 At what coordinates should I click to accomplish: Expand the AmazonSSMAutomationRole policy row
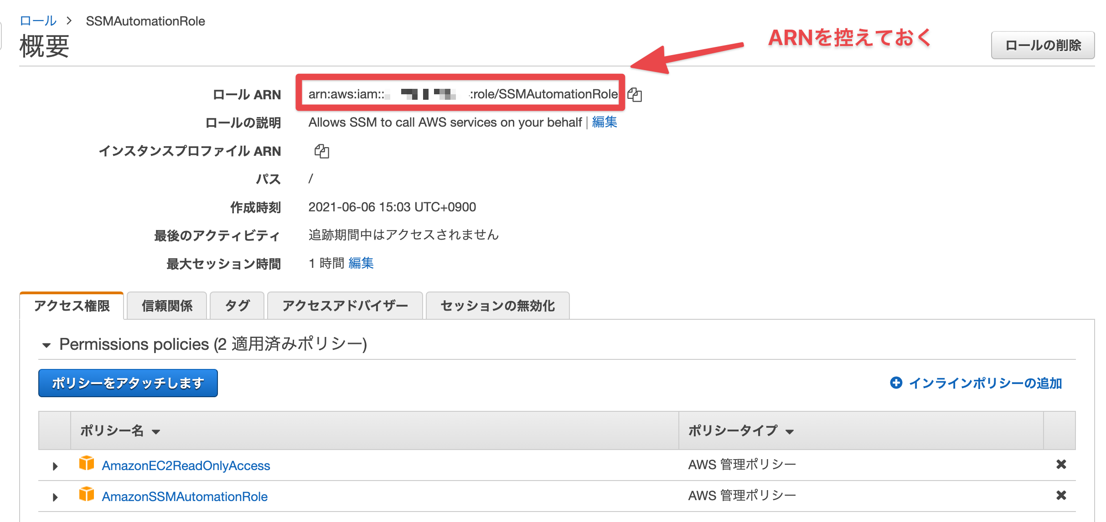pyautogui.click(x=55, y=497)
